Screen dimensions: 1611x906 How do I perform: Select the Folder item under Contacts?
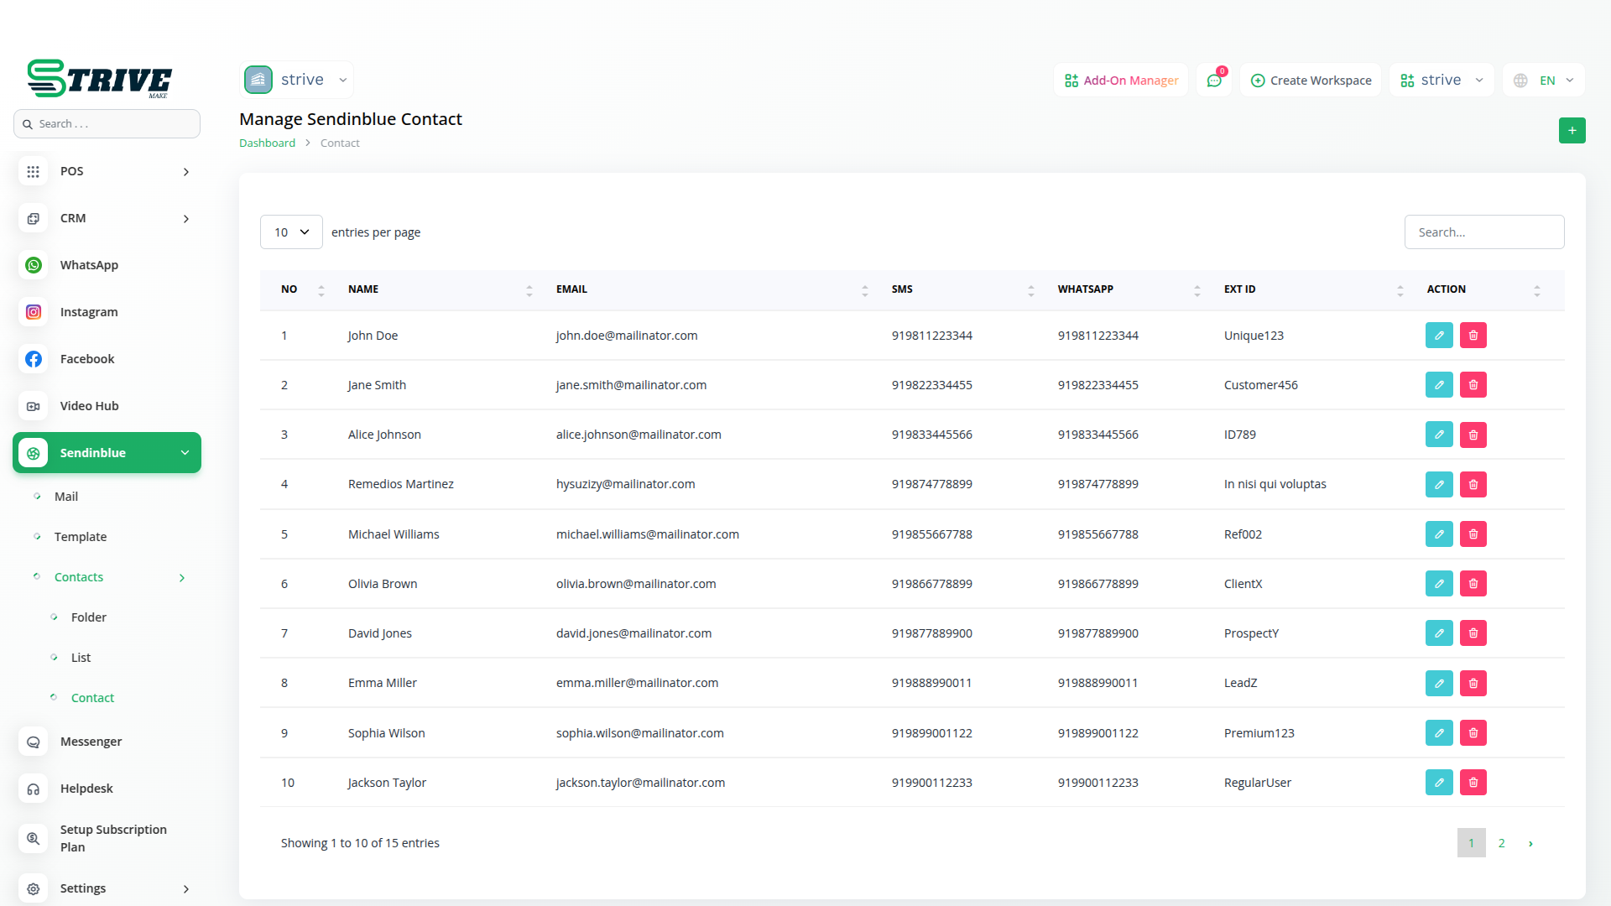point(89,617)
